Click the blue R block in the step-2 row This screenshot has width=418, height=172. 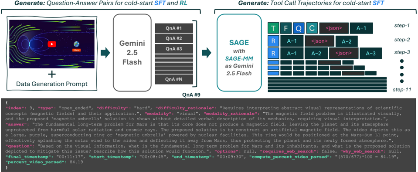273,41
